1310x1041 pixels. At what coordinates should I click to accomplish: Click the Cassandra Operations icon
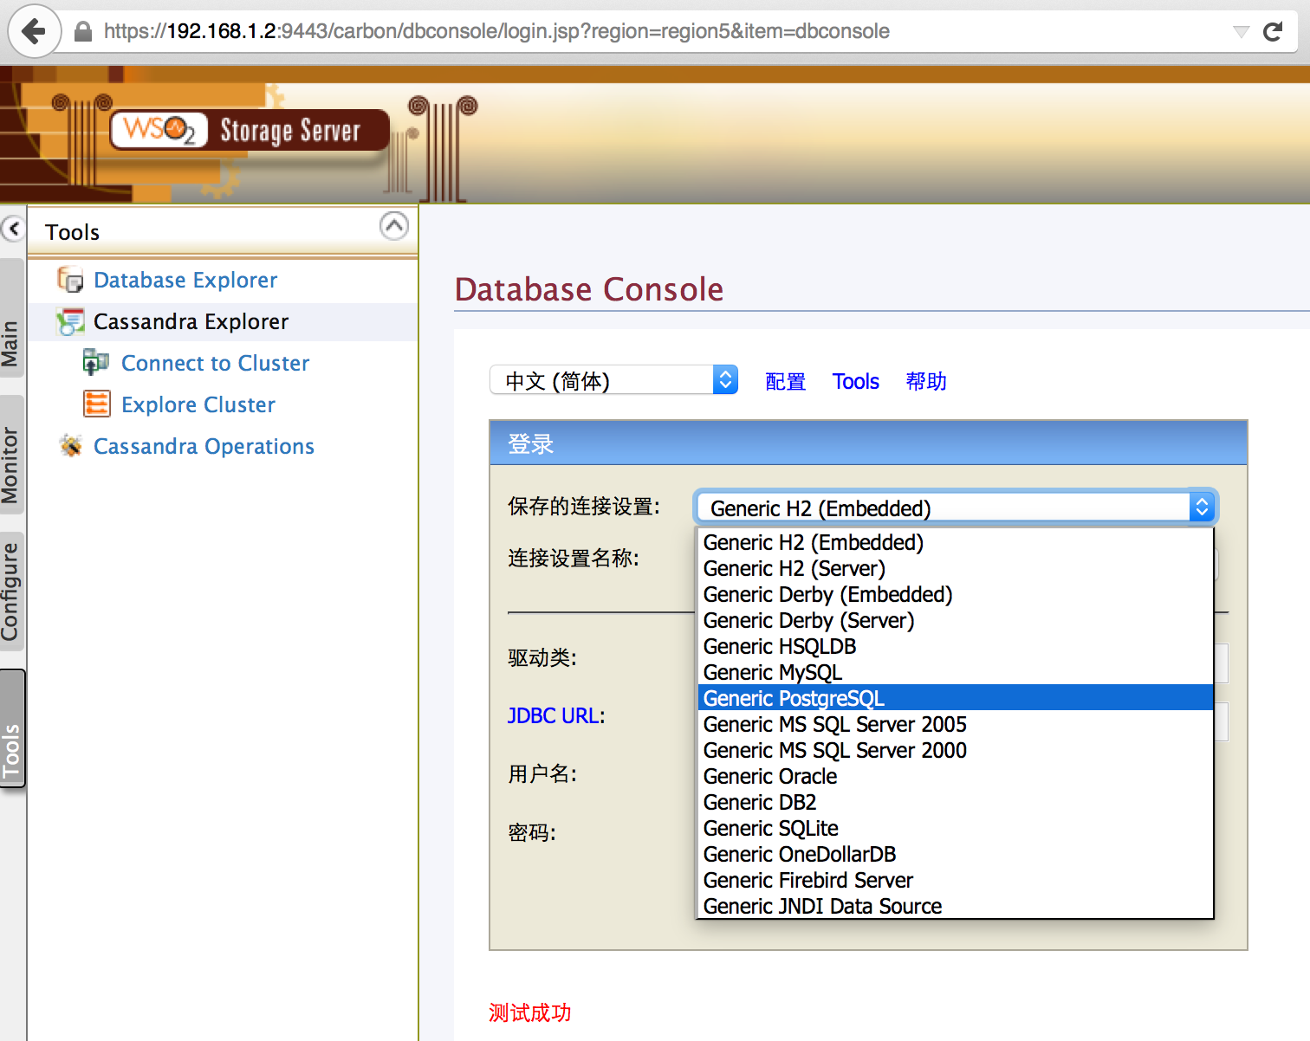[70, 446]
